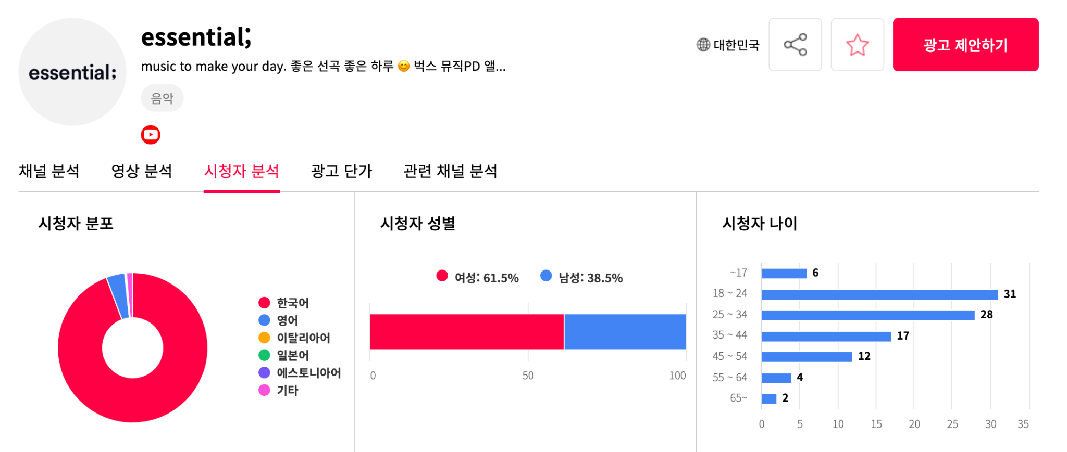Toggle the 에스토니아어 legend purple dot
This screenshot has height=452, width=1067.
tap(264, 372)
